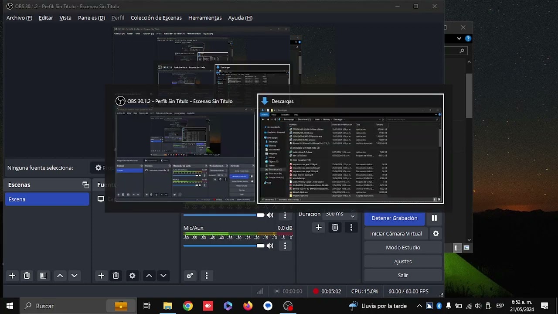
Task: Open source properties gear in the Fuentes toolbar
Action: tap(132, 276)
